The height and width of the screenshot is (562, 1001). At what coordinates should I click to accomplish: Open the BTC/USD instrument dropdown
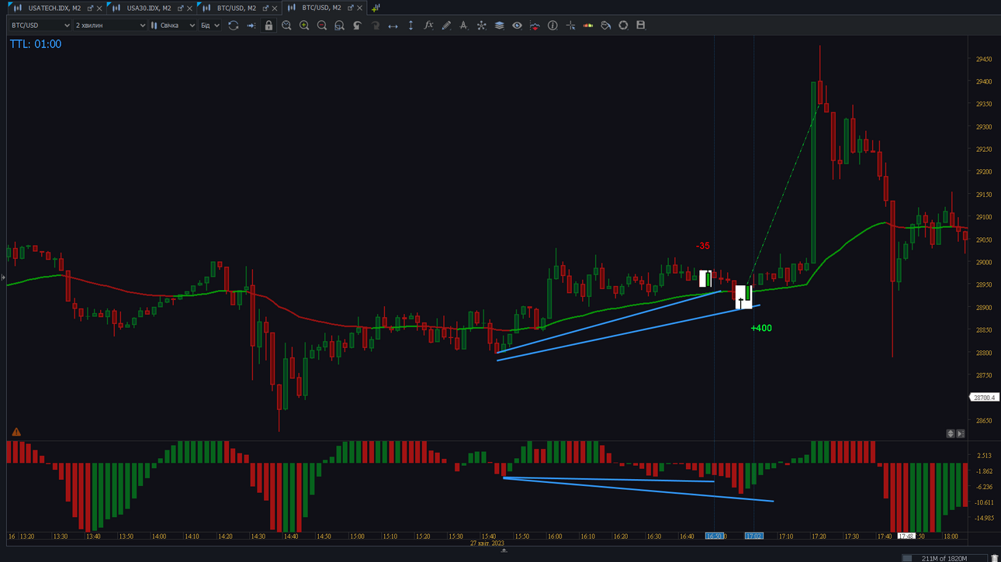40,26
